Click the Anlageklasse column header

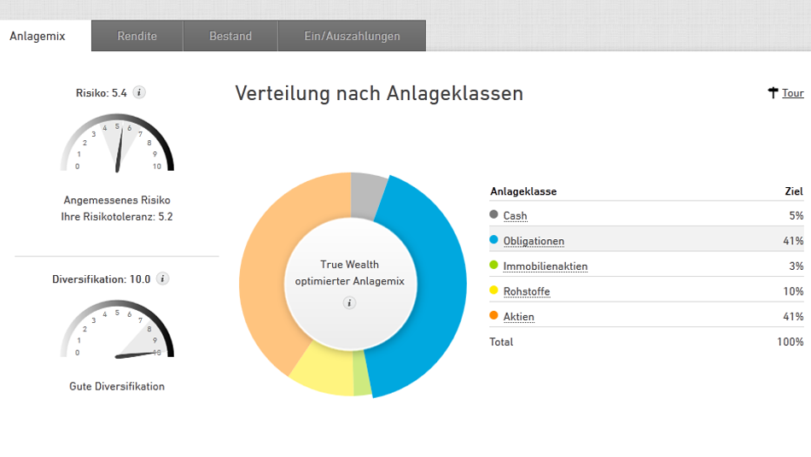pyautogui.click(x=523, y=191)
